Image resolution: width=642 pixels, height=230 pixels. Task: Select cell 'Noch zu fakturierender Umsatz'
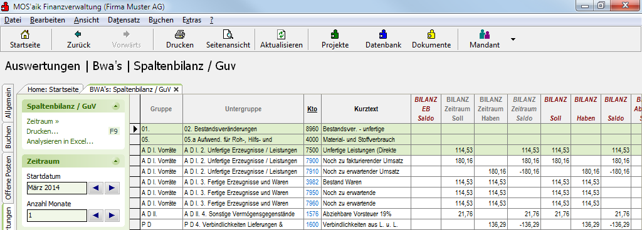pyautogui.click(x=366, y=161)
